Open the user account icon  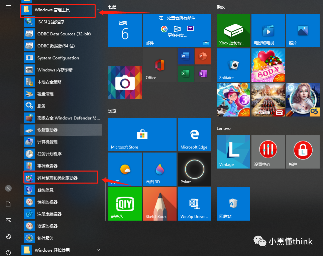click(8, 188)
